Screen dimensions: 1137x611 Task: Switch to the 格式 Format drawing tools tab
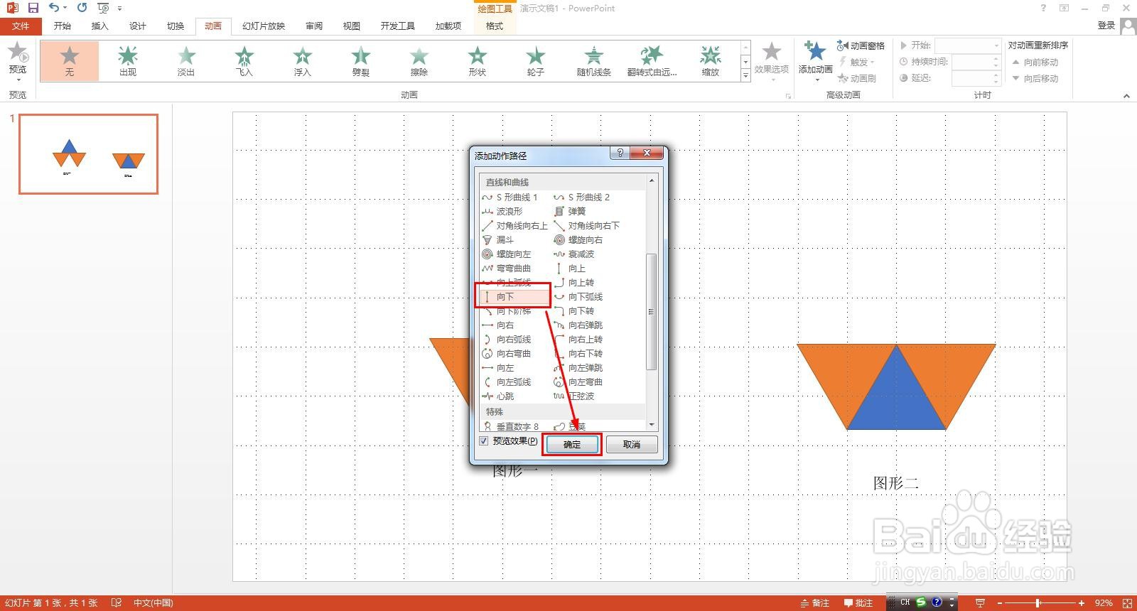coord(495,26)
